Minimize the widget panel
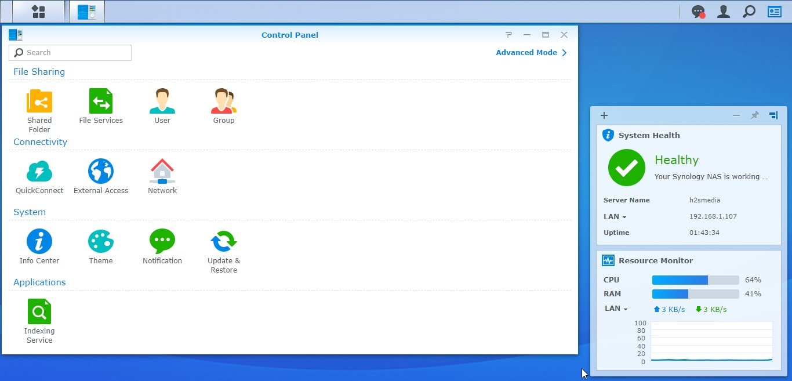This screenshot has width=792, height=381. (736, 115)
